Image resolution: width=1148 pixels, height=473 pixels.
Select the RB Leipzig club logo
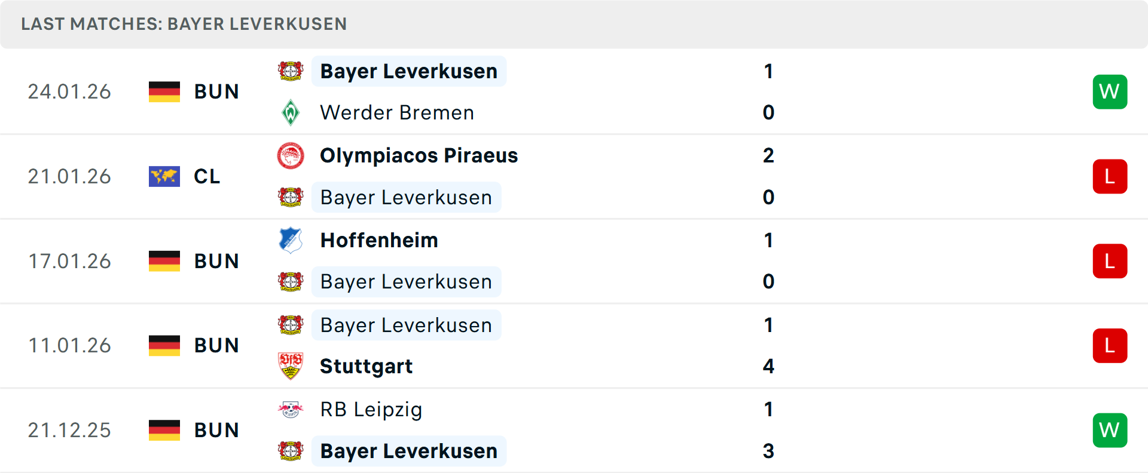tap(291, 410)
